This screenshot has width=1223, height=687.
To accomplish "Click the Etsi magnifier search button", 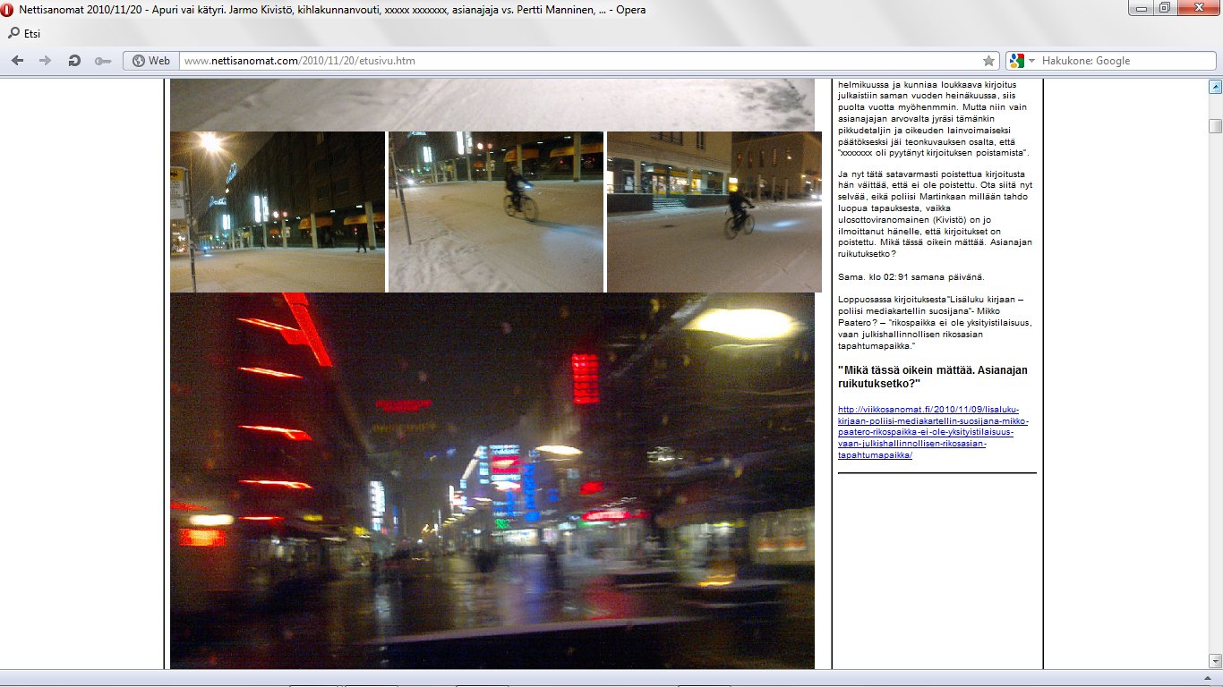I will point(24,34).
